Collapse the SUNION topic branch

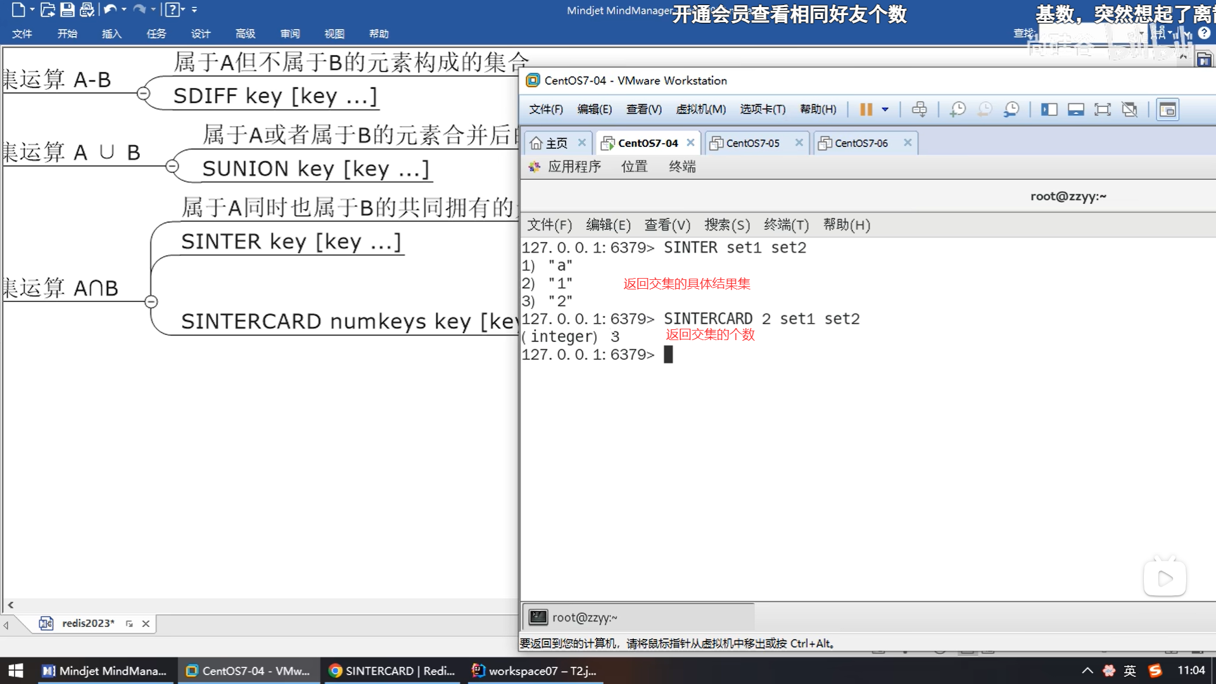click(x=172, y=167)
